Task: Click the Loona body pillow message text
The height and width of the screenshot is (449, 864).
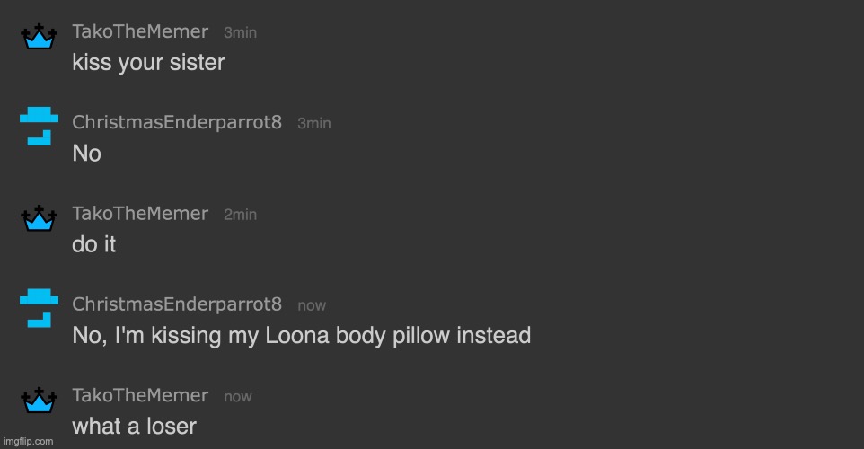Action: coord(302,336)
